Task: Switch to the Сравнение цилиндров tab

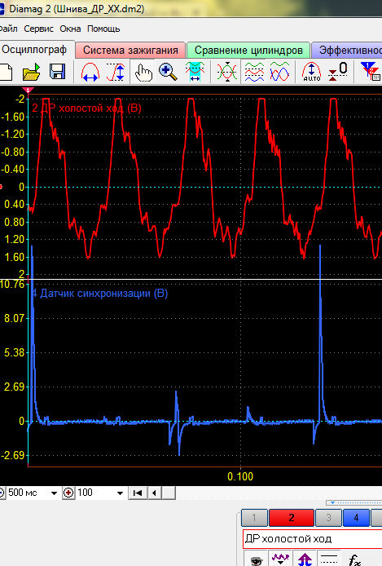Action: click(248, 51)
